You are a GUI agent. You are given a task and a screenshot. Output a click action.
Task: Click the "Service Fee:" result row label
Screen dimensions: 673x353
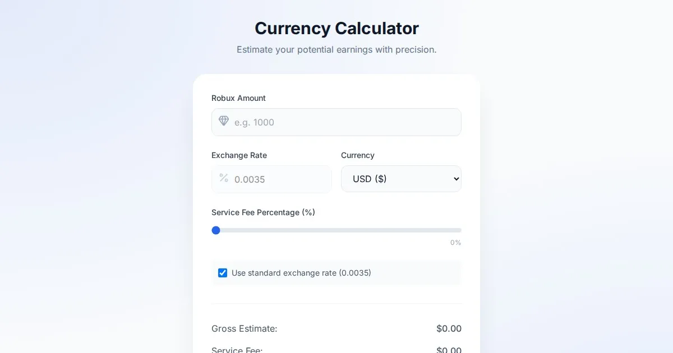(237, 350)
